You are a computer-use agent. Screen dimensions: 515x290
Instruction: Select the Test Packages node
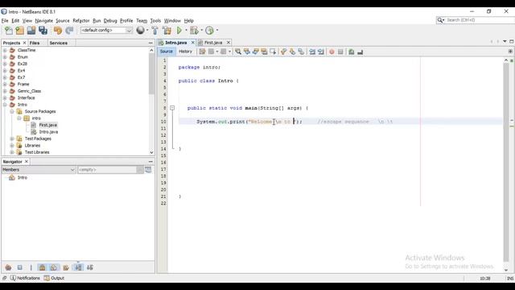point(38,139)
